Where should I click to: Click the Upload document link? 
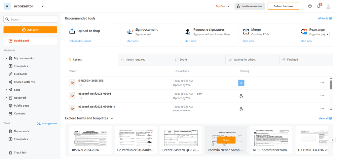[80, 41]
